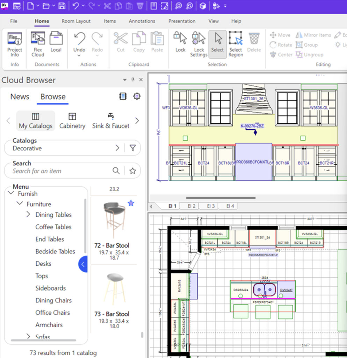
Task: Switch to the Room Layout ribbon tab
Action: click(76, 21)
